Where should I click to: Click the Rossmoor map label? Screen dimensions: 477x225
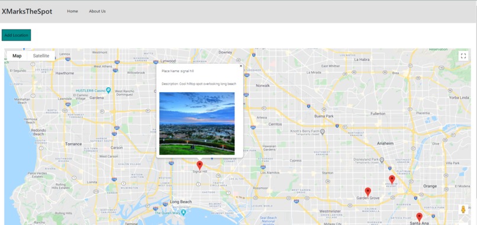(x=260, y=188)
